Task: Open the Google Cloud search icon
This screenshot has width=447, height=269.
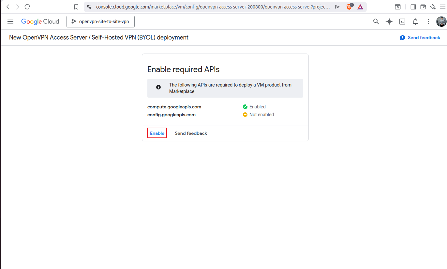Action: pyautogui.click(x=376, y=22)
